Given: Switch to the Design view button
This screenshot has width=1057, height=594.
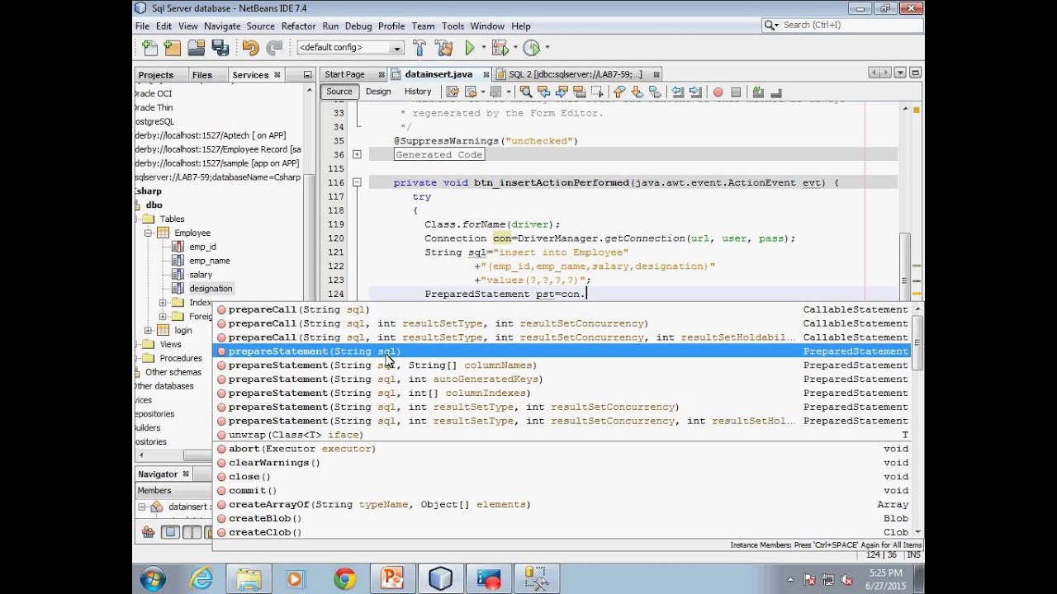Looking at the screenshot, I should click(x=378, y=92).
